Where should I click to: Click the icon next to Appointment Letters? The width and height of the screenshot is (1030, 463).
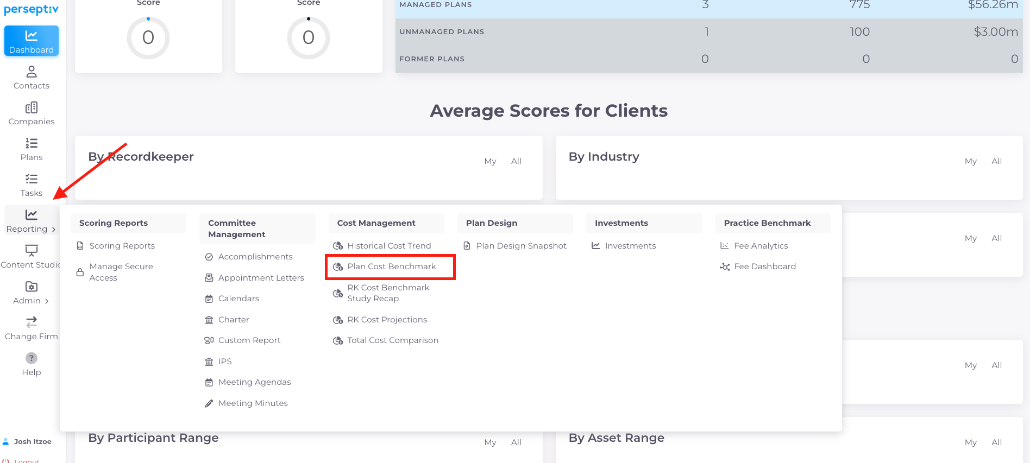point(209,278)
